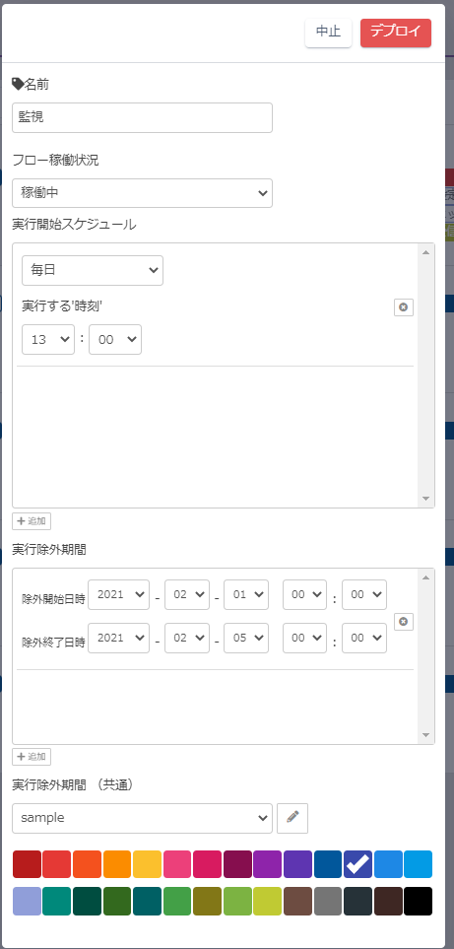454x949 pixels.
Task: Click the scroll-up arrow of the schedule list
Action: (x=425, y=252)
